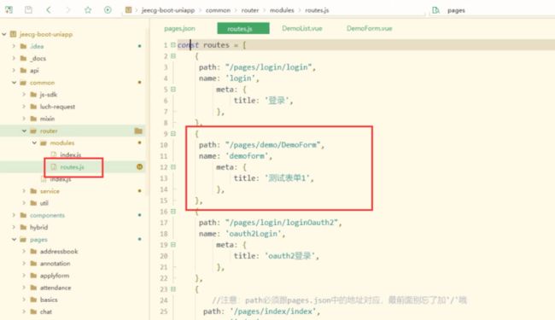The image size is (555, 320).
Task: Collapse the pages folder chevron
Action: tap(14, 240)
